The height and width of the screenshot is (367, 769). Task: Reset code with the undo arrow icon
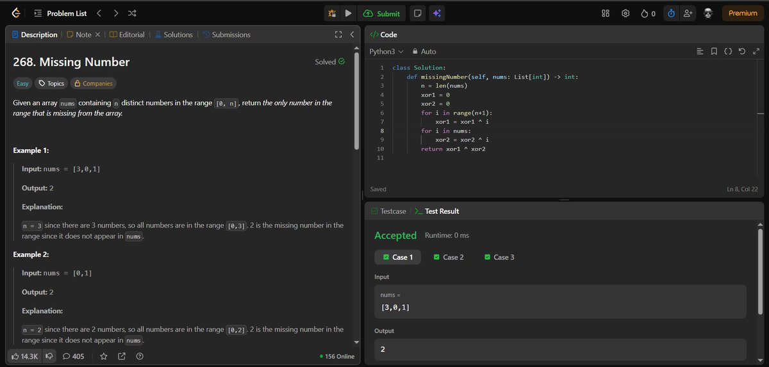741,51
